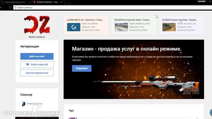
Task: Go to next banner slide arrow
Action: [x=196, y=91]
